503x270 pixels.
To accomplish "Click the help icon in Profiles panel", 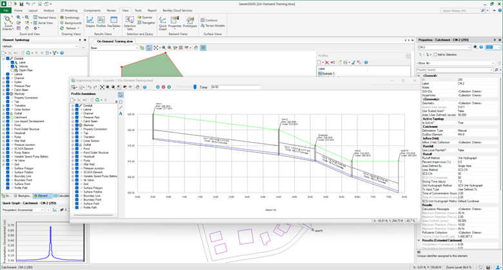I will click(x=366, y=62).
